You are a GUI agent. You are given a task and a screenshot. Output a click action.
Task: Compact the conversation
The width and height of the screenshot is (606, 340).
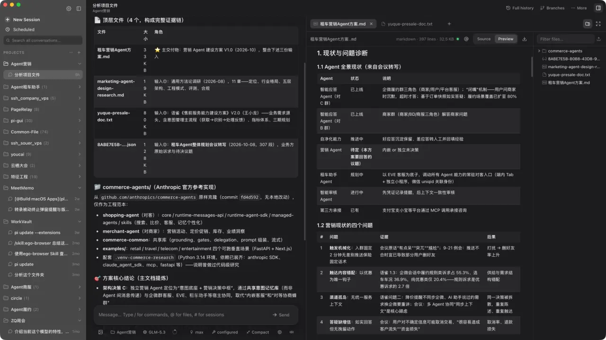[257, 332]
